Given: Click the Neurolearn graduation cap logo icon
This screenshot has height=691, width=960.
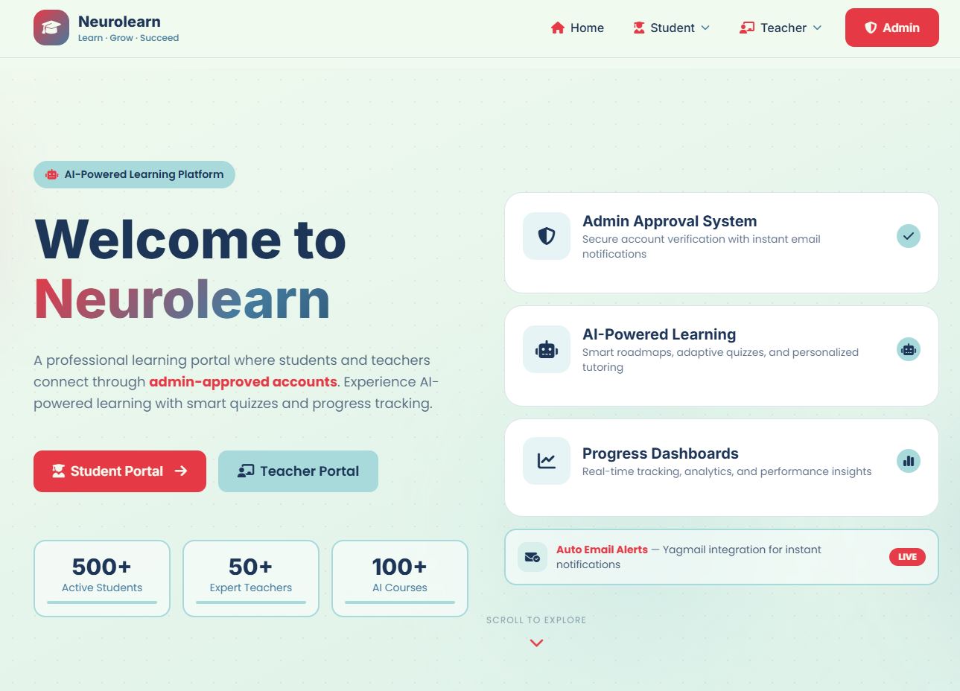Looking at the screenshot, I should (51, 28).
